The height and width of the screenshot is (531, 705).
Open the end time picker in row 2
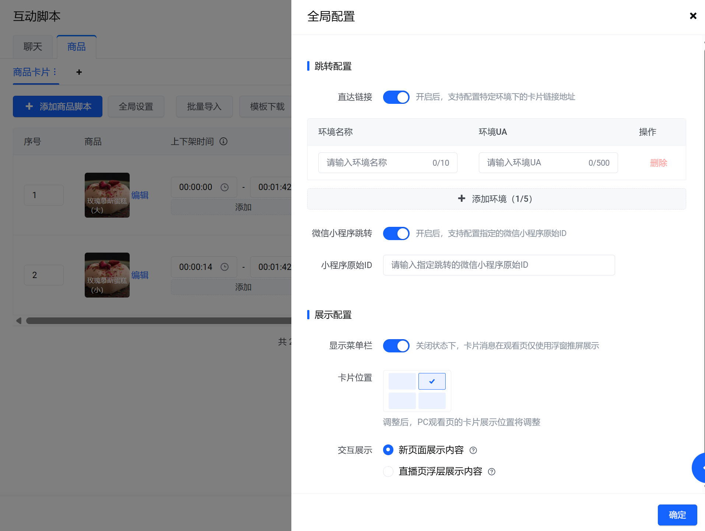tap(271, 267)
